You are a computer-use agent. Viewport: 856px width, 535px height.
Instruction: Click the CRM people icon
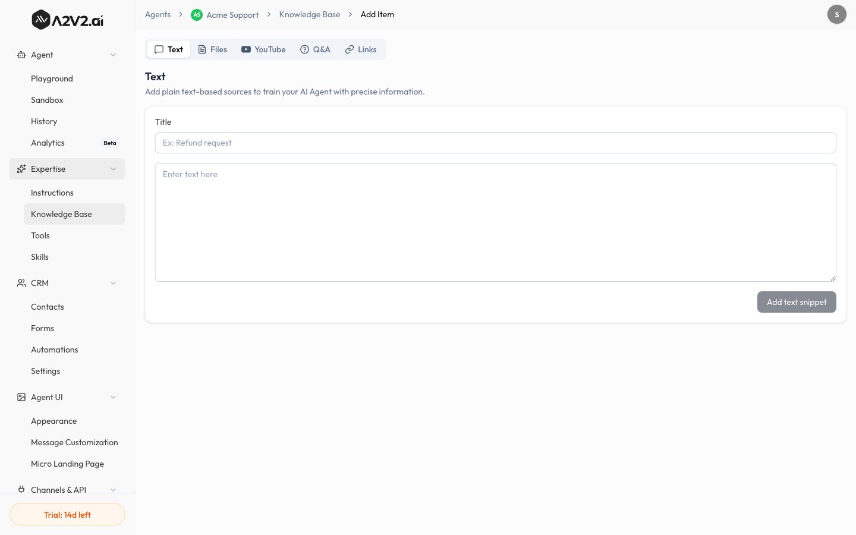coord(21,283)
